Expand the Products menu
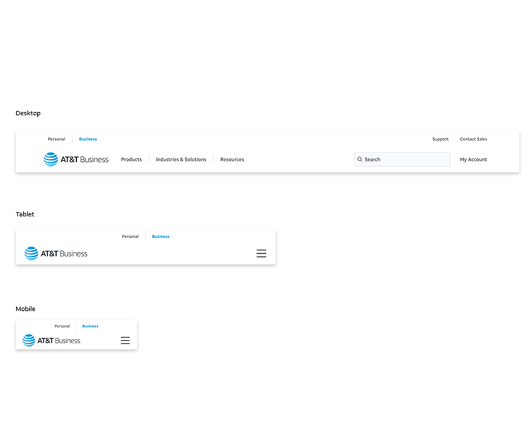Viewport: 530px width, 426px height. pos(131,160)
